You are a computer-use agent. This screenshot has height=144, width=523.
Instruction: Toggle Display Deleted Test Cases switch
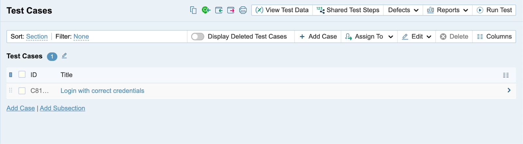(198, 36)
